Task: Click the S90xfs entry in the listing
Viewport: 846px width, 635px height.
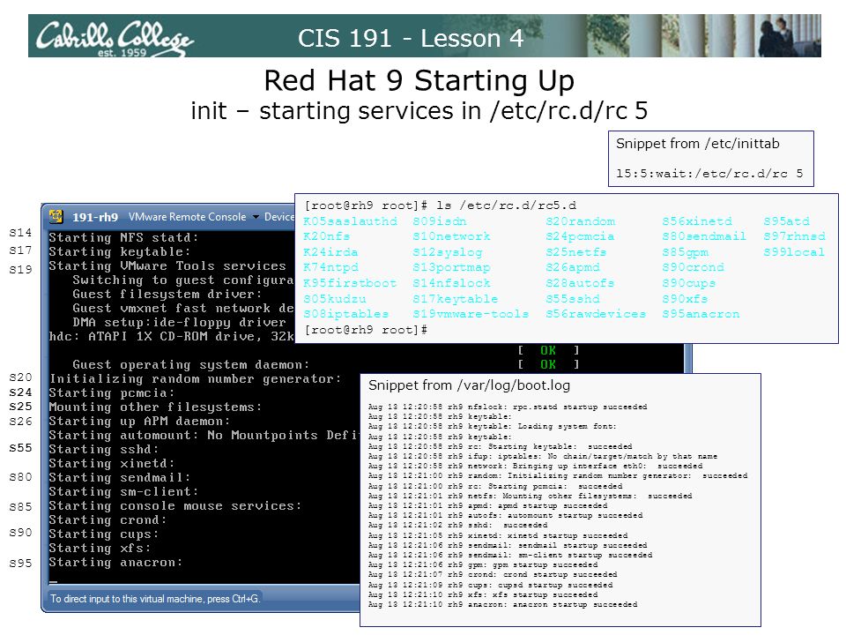Action: point(686,298)
